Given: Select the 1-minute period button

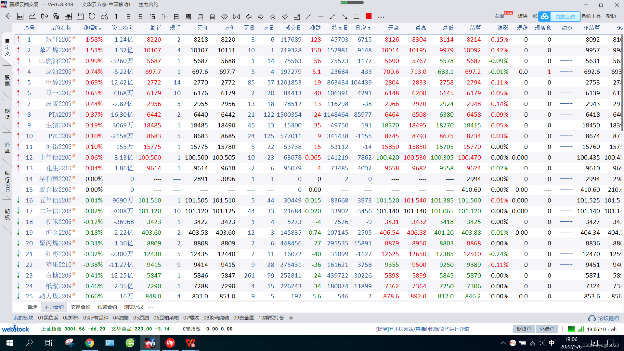Looking at the screenshot, I should 116,16.
